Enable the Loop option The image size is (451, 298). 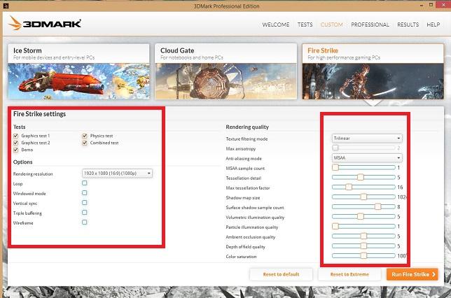click(x=85, y=183)
